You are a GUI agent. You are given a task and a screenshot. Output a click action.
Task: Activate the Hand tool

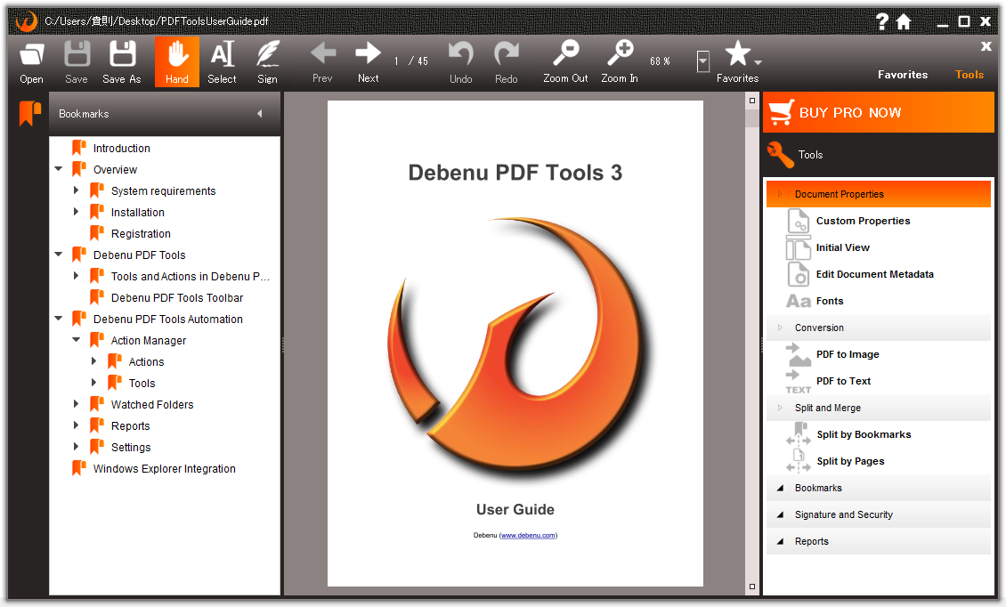177,61
